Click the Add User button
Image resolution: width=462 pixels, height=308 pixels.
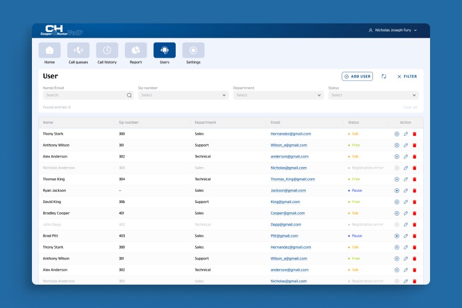coord(357,76)
